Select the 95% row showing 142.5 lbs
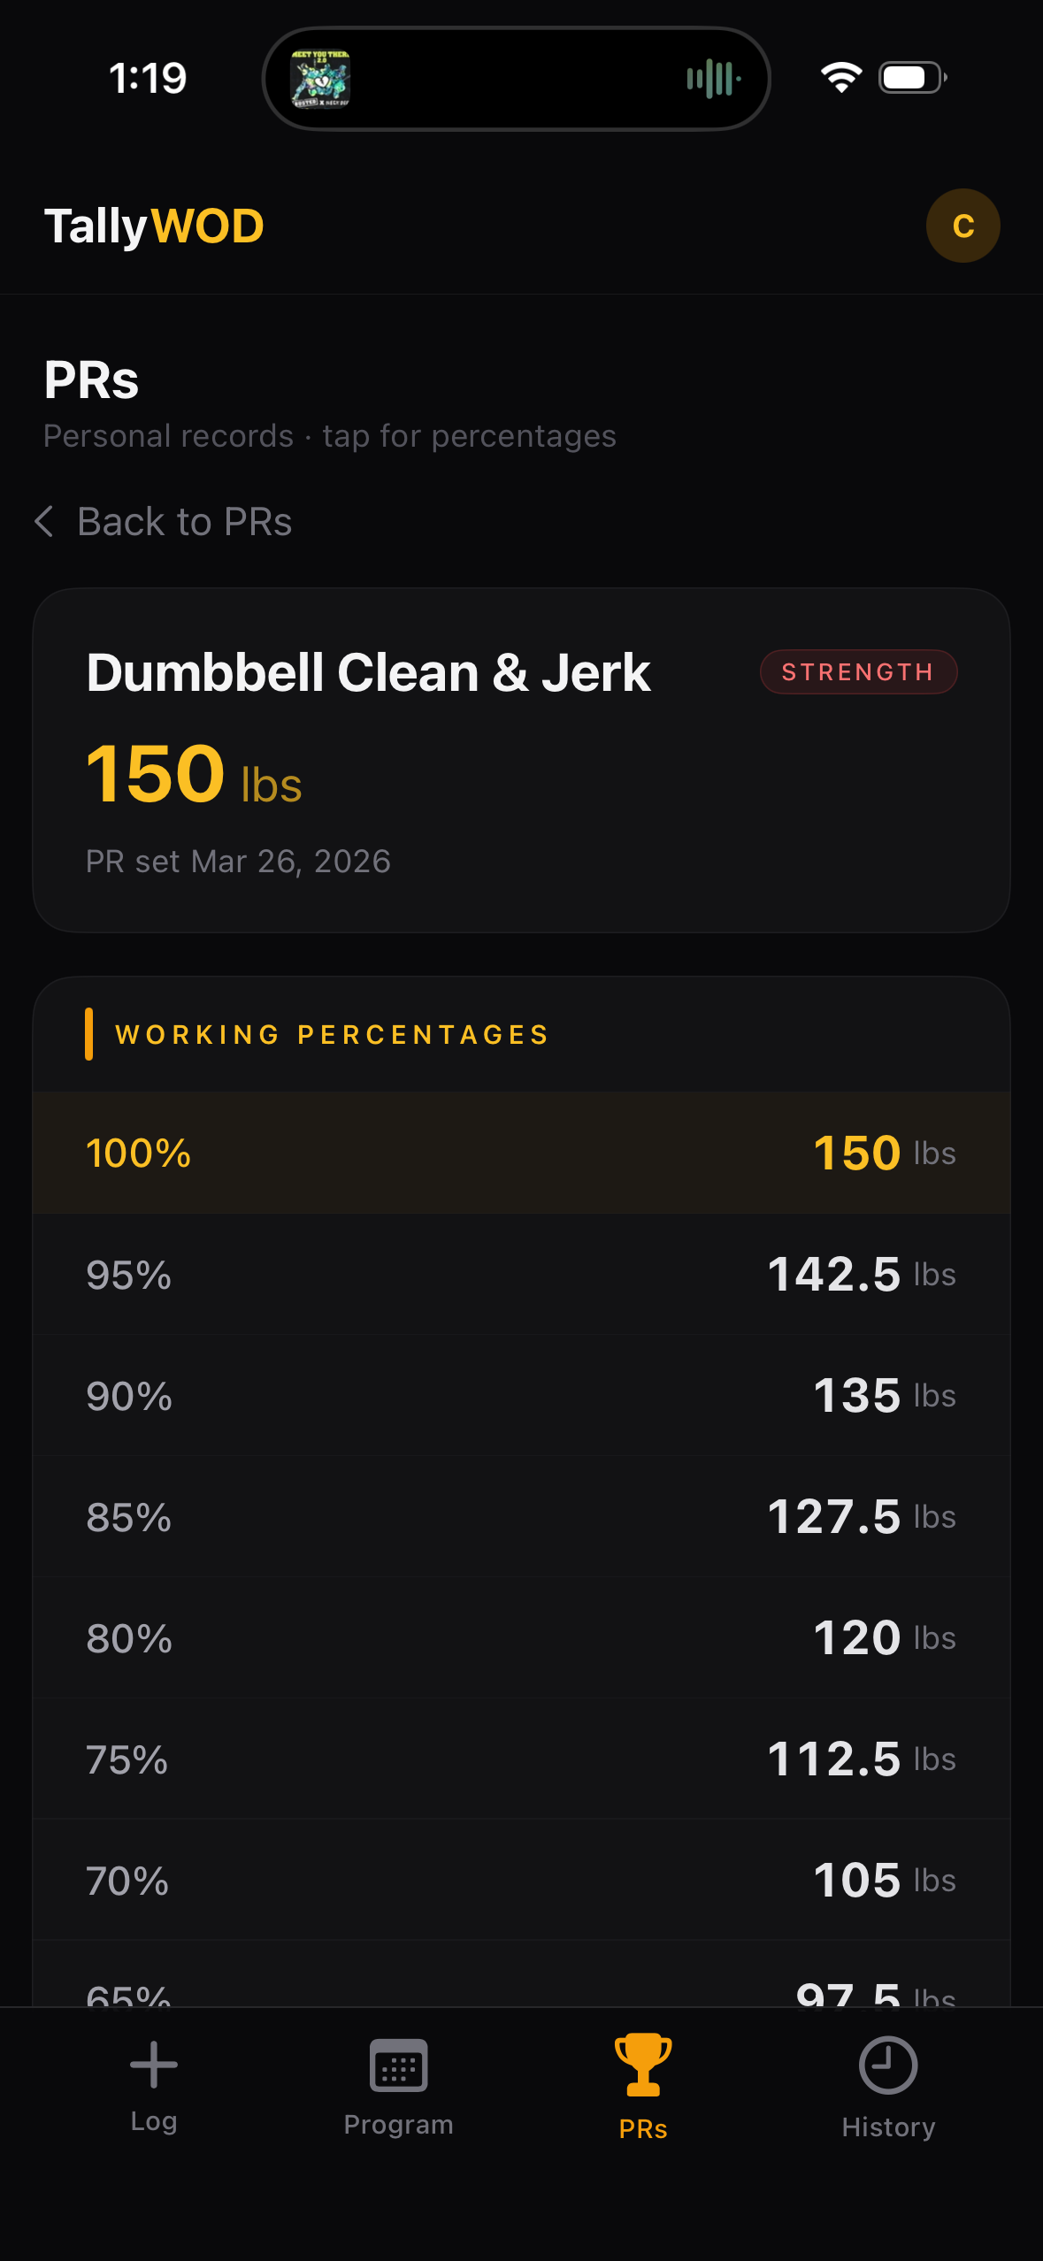 (x=521, y=1275)
